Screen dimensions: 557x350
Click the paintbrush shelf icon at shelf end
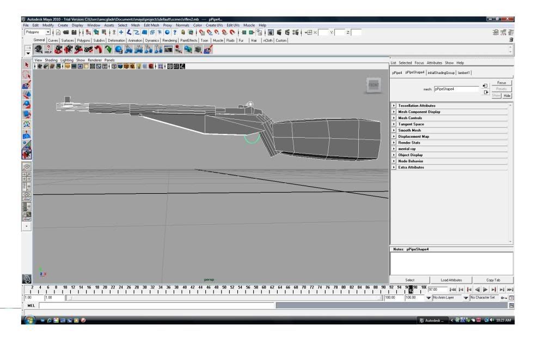(208, 50)
